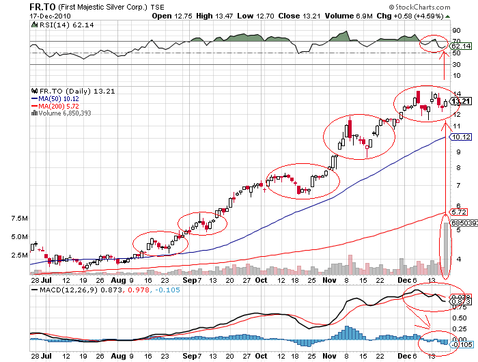Click the 7.5M volume scale label

tap(20, 218)
